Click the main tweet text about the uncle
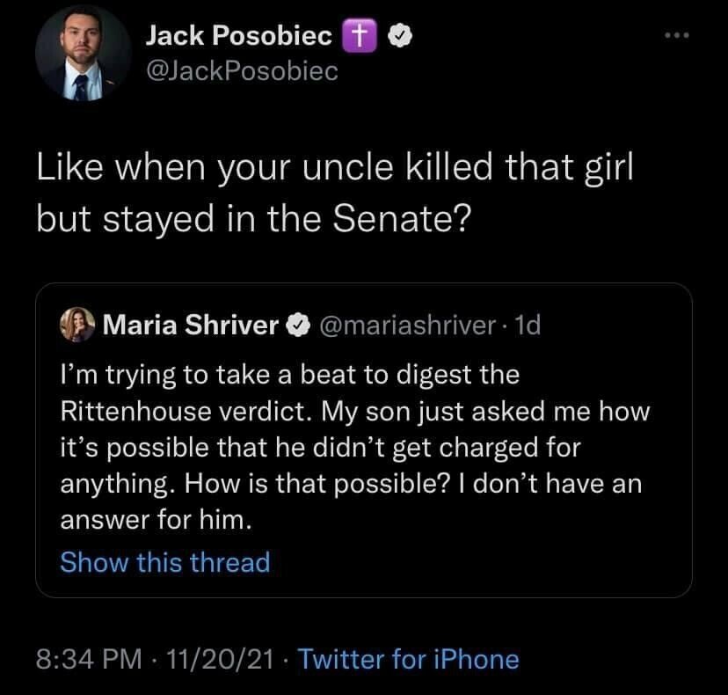This screenshot has height=695, width=728. (334, 194)
